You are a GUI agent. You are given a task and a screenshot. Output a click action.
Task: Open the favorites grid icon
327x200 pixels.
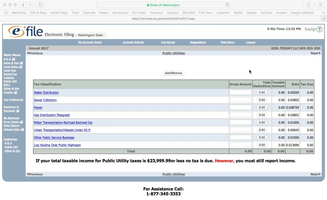pos(6,13)
